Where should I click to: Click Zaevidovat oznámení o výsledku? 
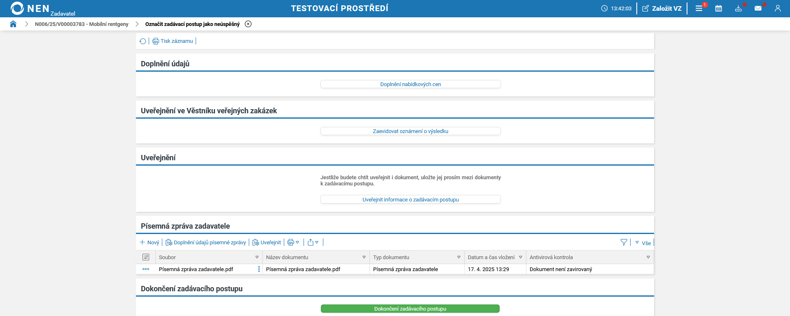(411, 131)
